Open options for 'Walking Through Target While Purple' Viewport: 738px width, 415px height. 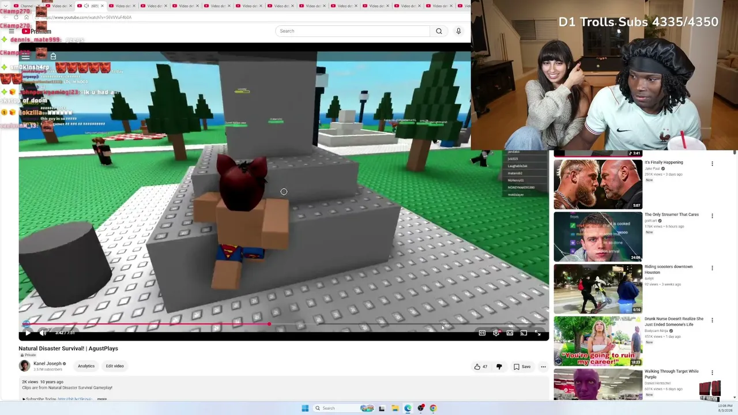[x=712, y=373]
